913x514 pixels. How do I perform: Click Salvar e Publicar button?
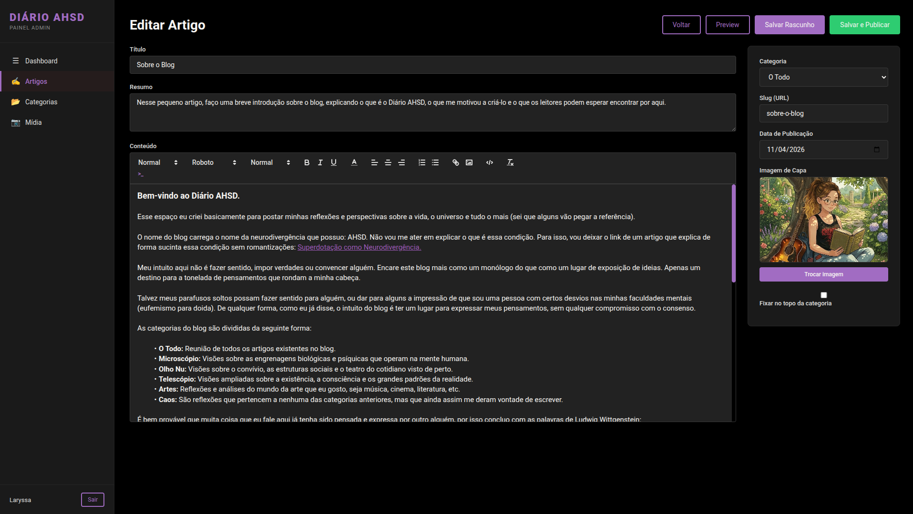(864, 25)
